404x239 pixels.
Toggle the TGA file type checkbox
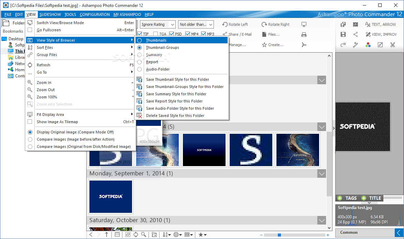click(x=156, y=34)
